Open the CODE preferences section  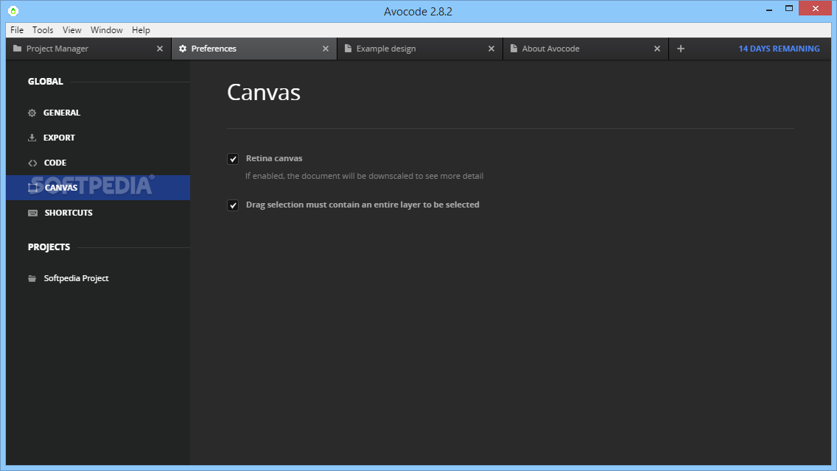click(98, 163)
